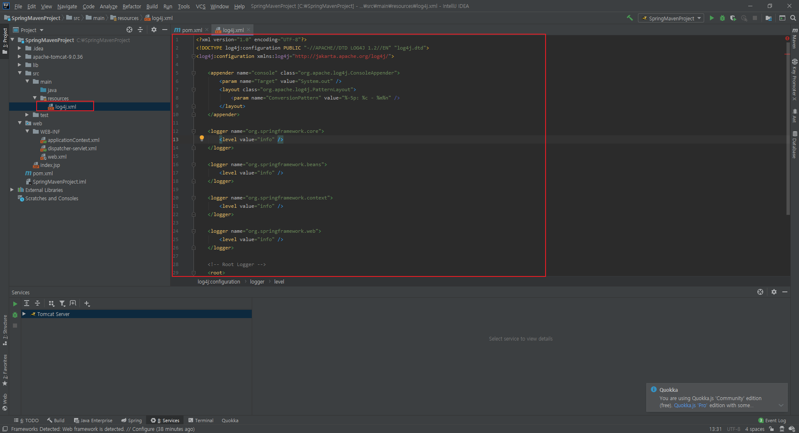Click the UTF-8 encoding indicator

click(734, 429)
